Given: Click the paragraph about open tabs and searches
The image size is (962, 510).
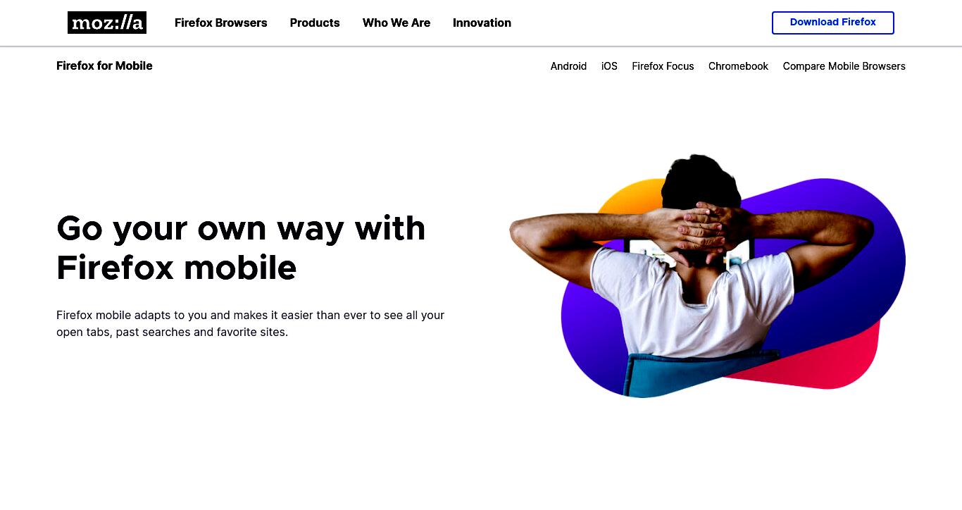Looking at the screenshot, I should [x=251, y=323].
